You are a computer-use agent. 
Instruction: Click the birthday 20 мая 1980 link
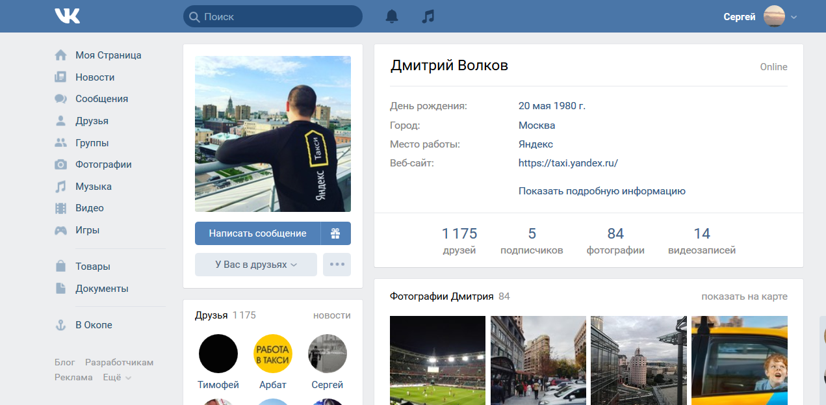click(552, 106)
